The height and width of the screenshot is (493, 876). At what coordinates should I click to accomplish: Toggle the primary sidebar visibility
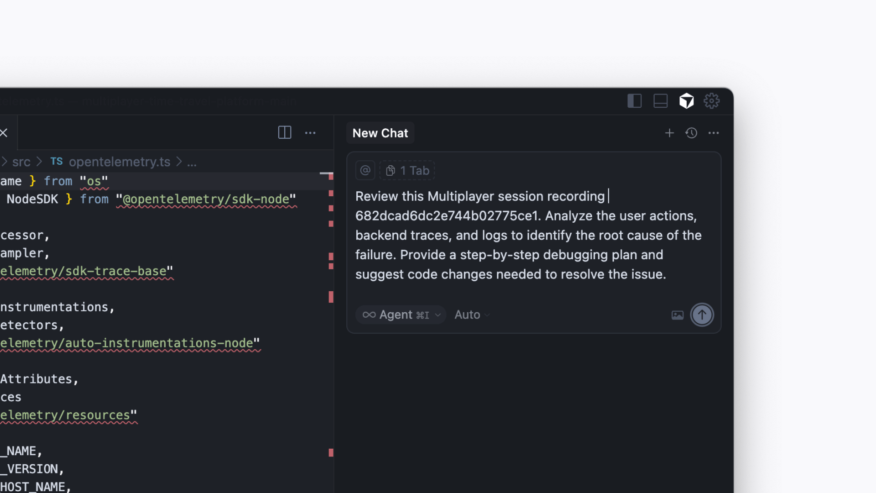tap(634, 101)
